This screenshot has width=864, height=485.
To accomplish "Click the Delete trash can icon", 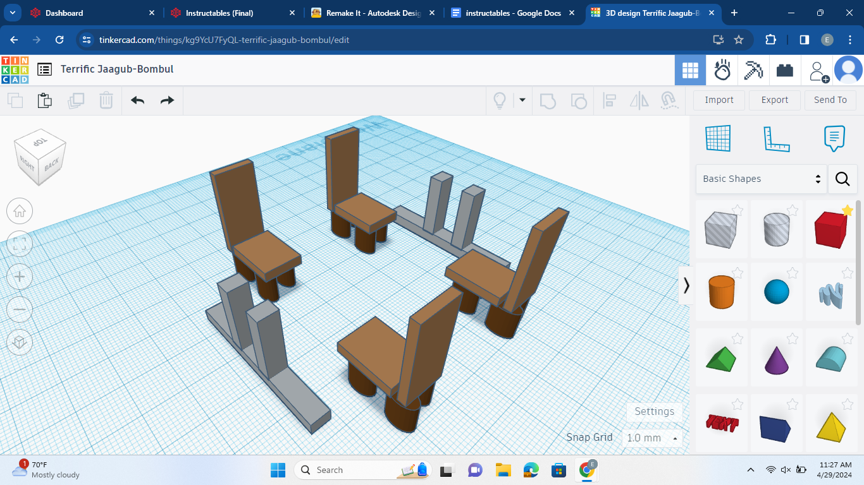I will pyautogui.click(x=106, y=100).
